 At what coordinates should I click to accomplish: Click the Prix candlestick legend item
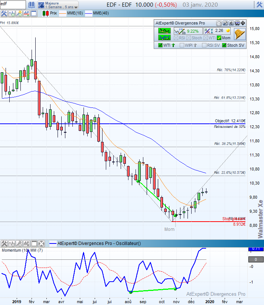[50, 13]
